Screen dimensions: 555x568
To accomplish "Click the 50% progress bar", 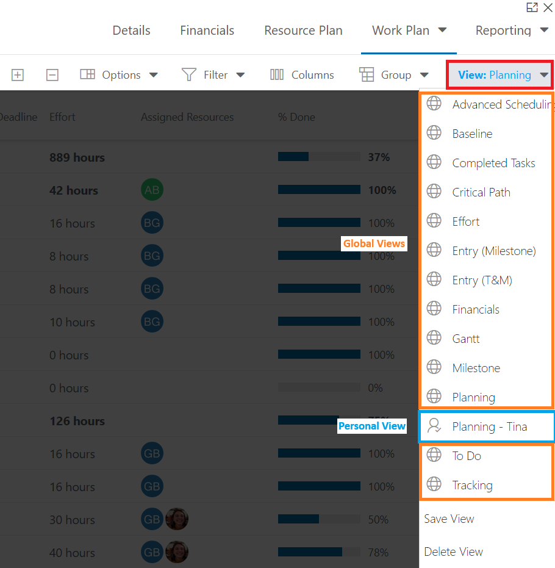I will click(x=319, y=519).
